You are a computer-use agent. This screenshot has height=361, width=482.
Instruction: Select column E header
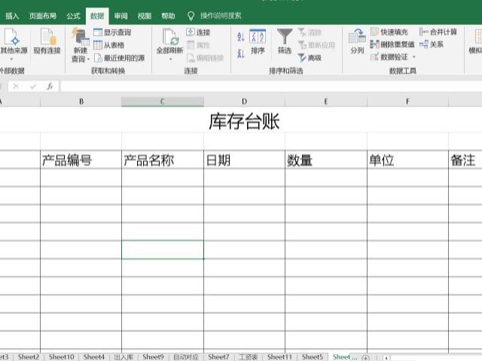326,102
